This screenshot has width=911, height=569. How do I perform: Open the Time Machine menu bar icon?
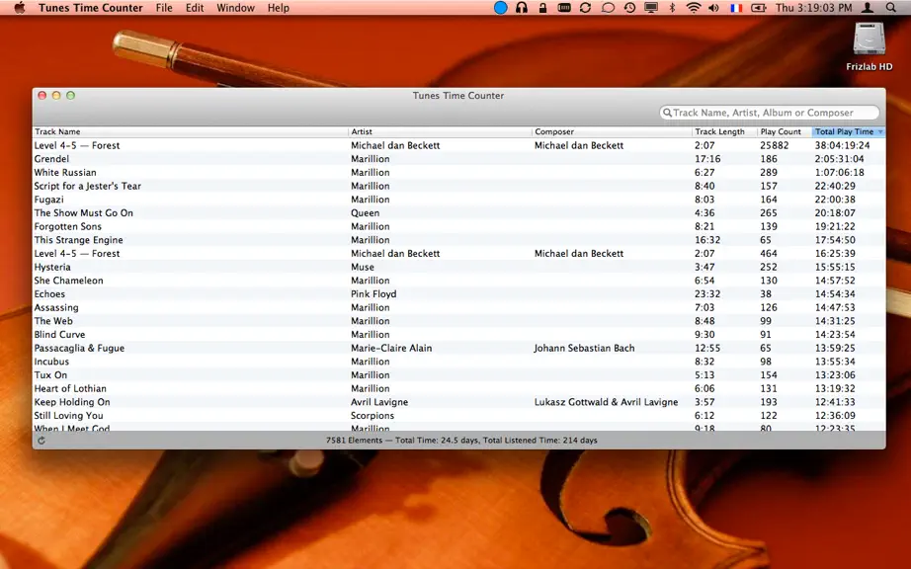coord(629,8)
